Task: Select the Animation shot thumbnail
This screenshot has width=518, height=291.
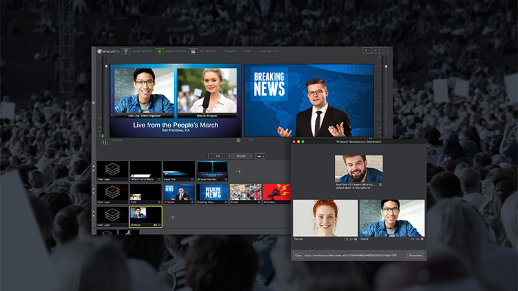Action: (x=277, y=193)
